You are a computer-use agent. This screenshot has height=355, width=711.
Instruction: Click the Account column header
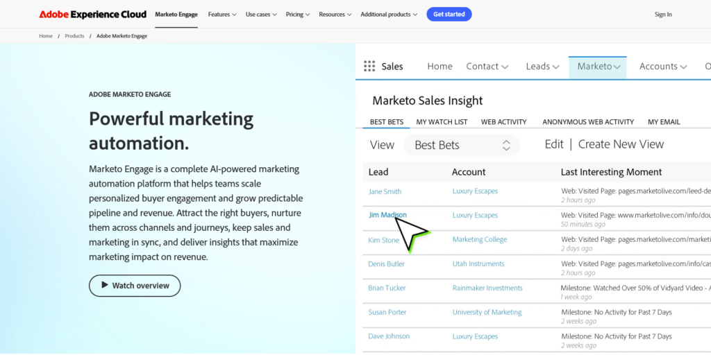(469, 172)
